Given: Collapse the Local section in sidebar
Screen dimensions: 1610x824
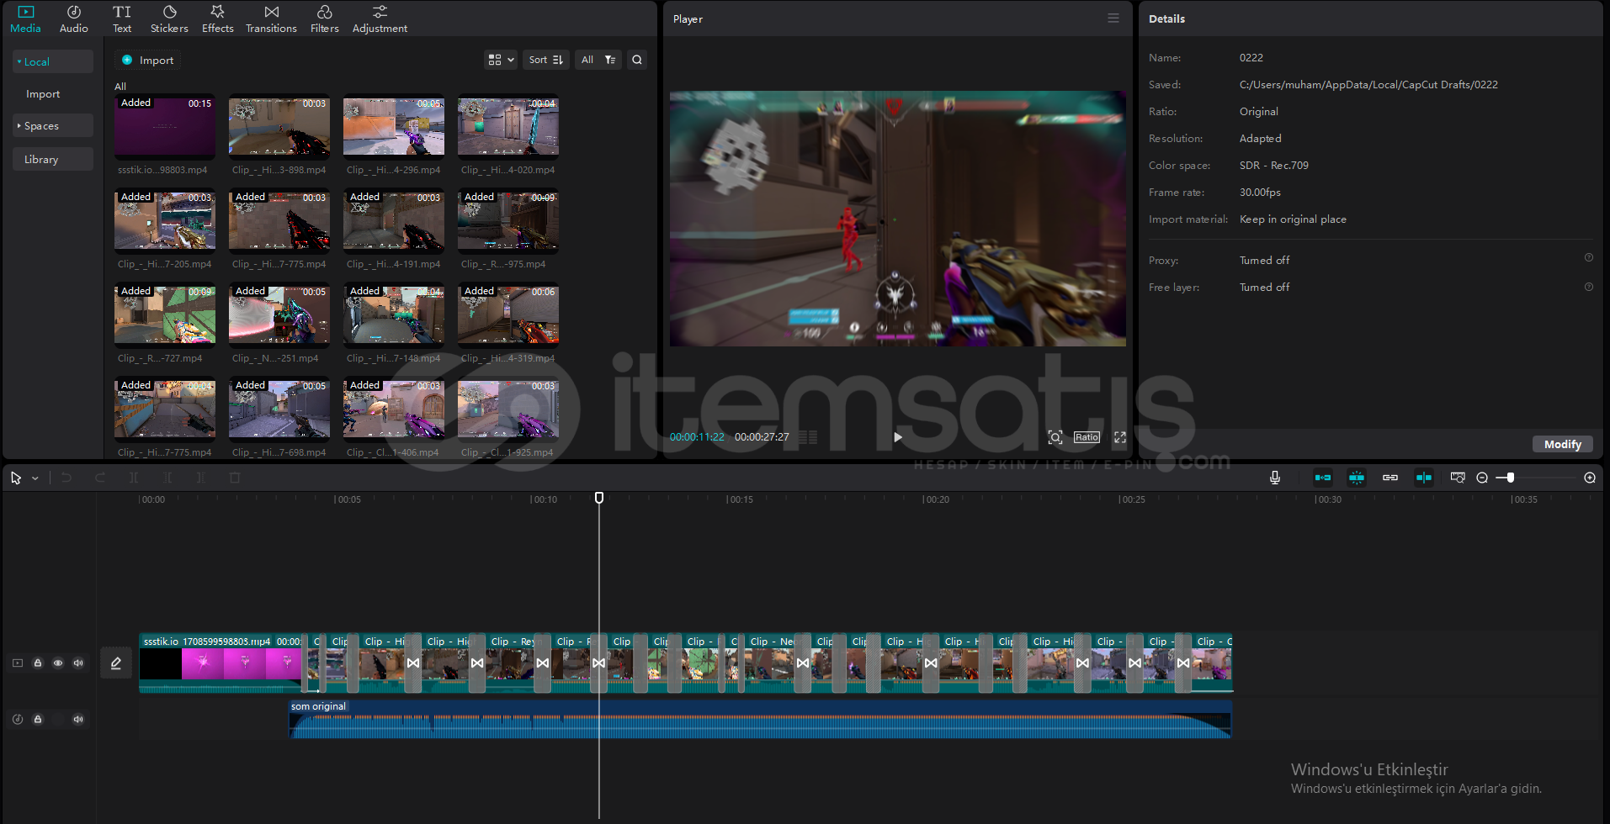Looking at the screenshot, I should coord(52,61).
